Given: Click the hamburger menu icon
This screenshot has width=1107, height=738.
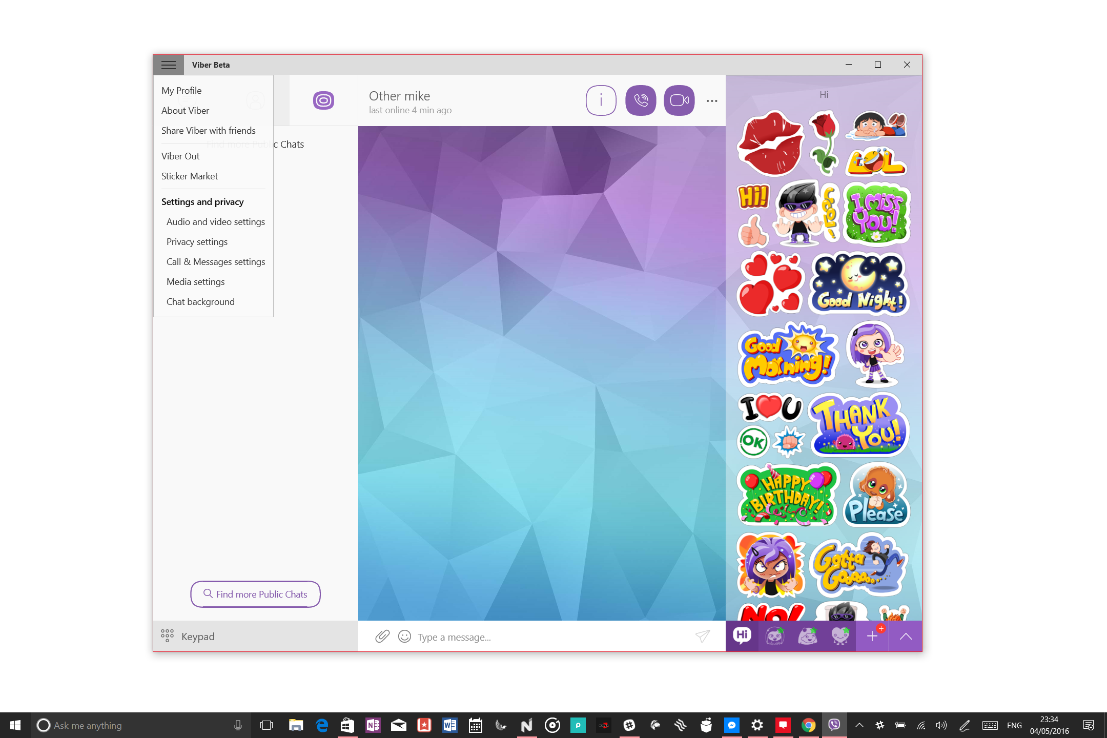Looking at the screenshot, I should click(x=169, y=64).
